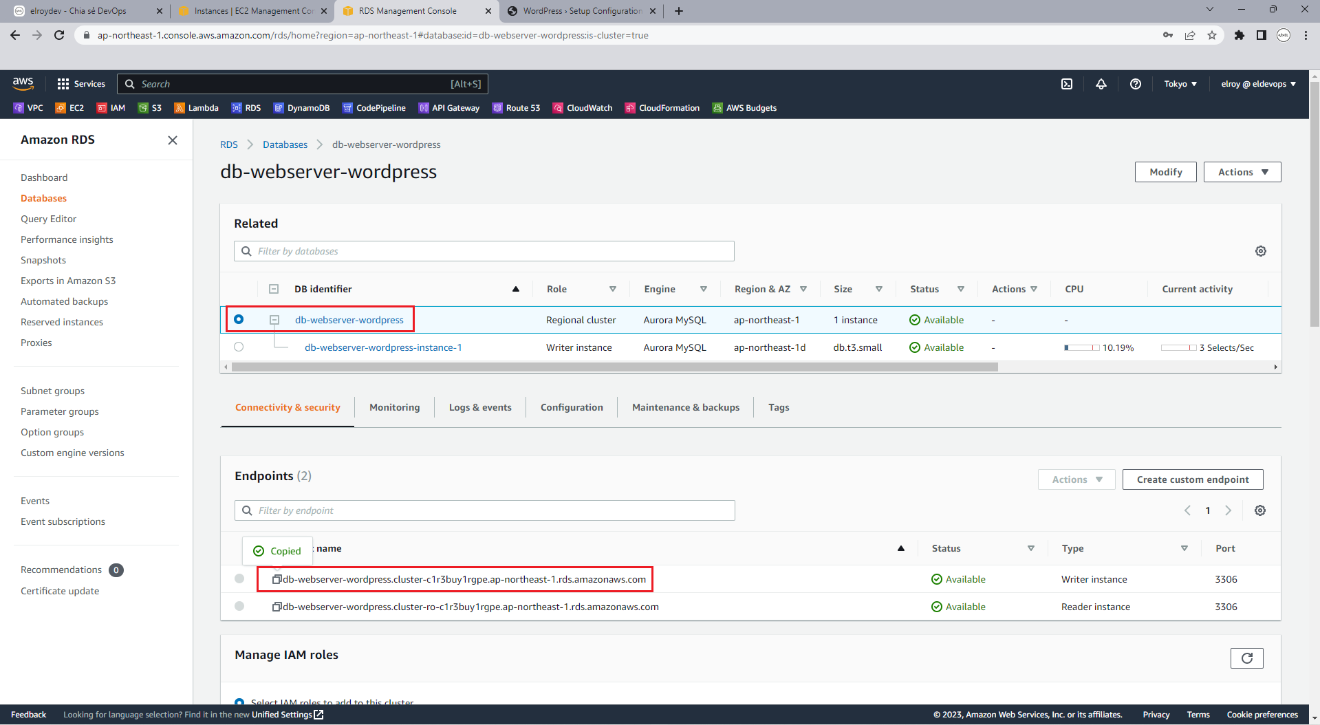Open the Engine column filter arrow
The image size is (1320, 725).
click(x=704, y=289)
